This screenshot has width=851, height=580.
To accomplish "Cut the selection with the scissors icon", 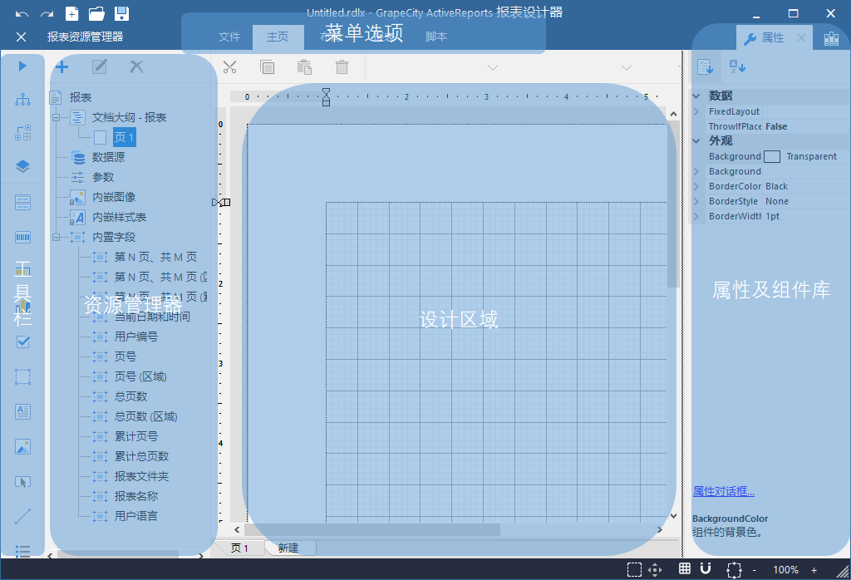I will coord(229,67).
